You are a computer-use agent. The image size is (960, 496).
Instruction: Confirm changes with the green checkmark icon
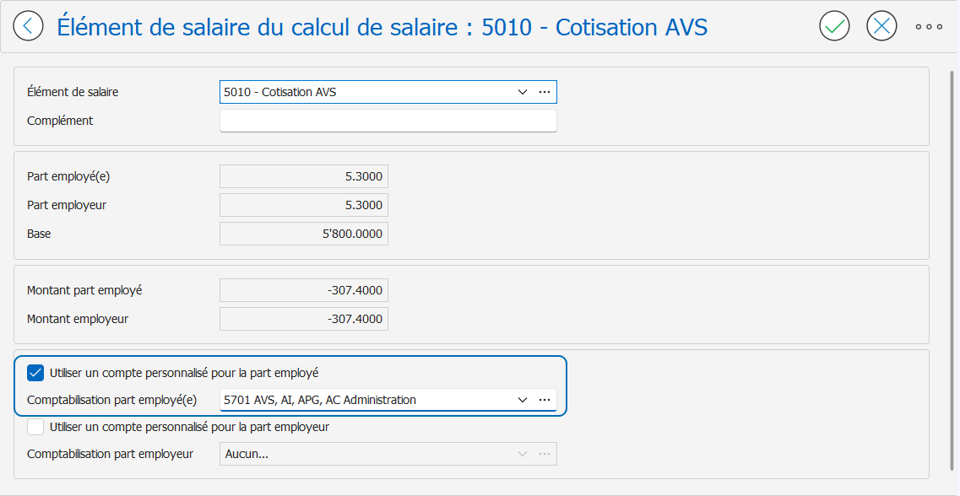click(x=834, y=26)
